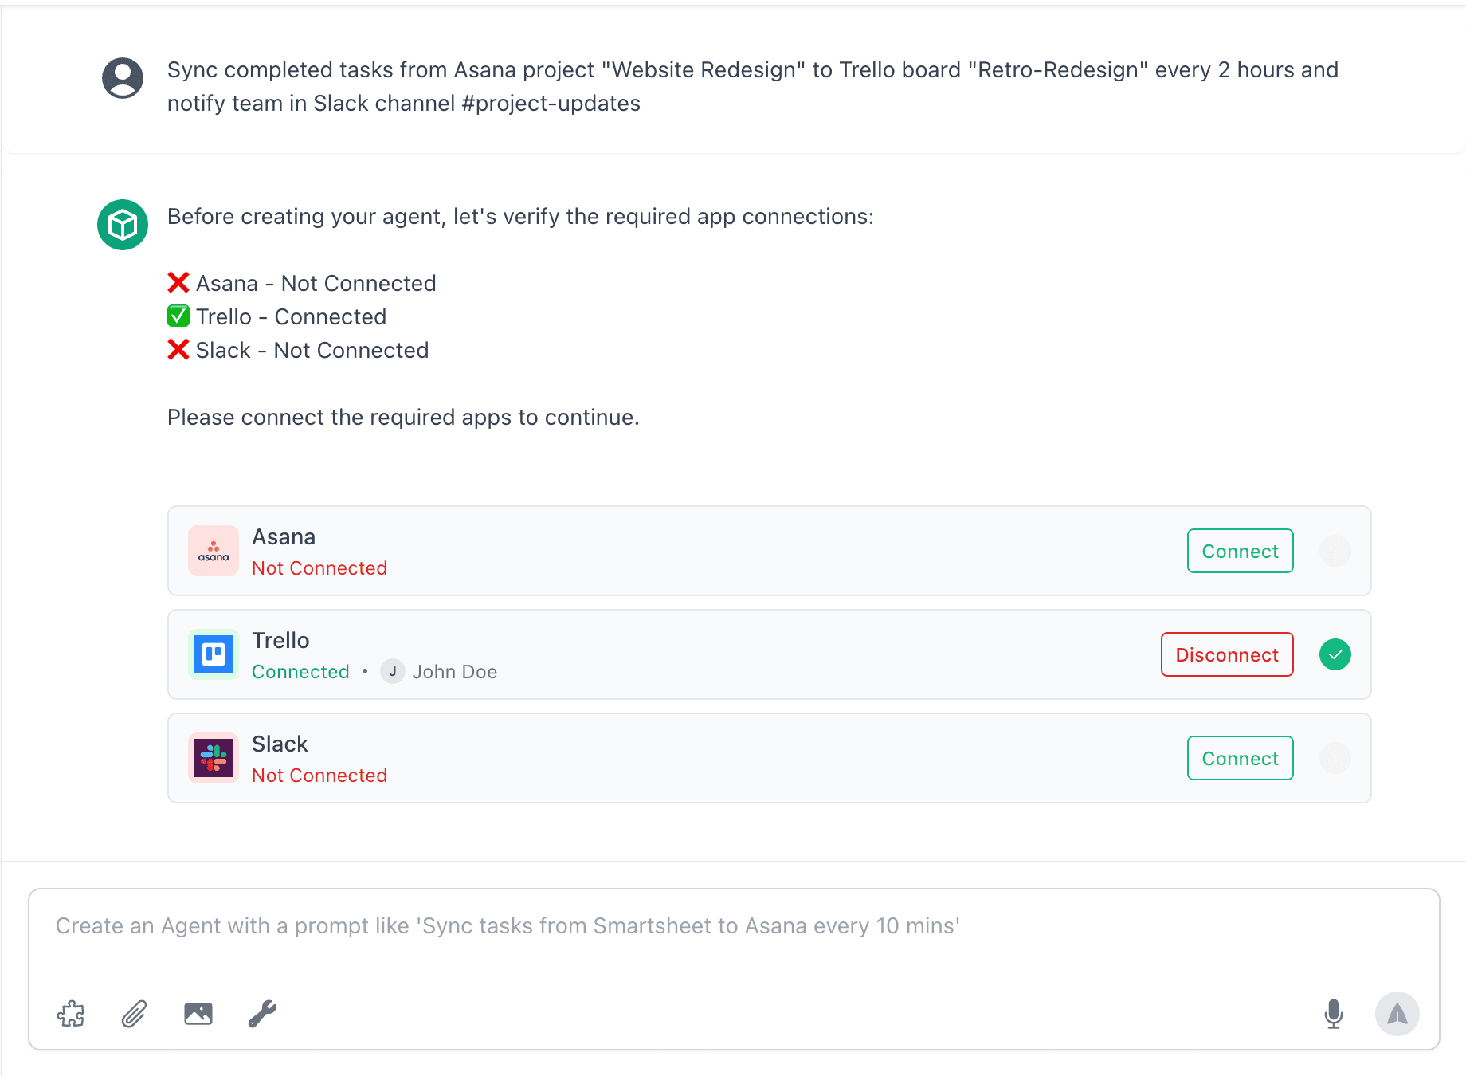Click the puzzle piece integrations icon
This screenshot has height=1076, width=1466.
point(71,1014)
